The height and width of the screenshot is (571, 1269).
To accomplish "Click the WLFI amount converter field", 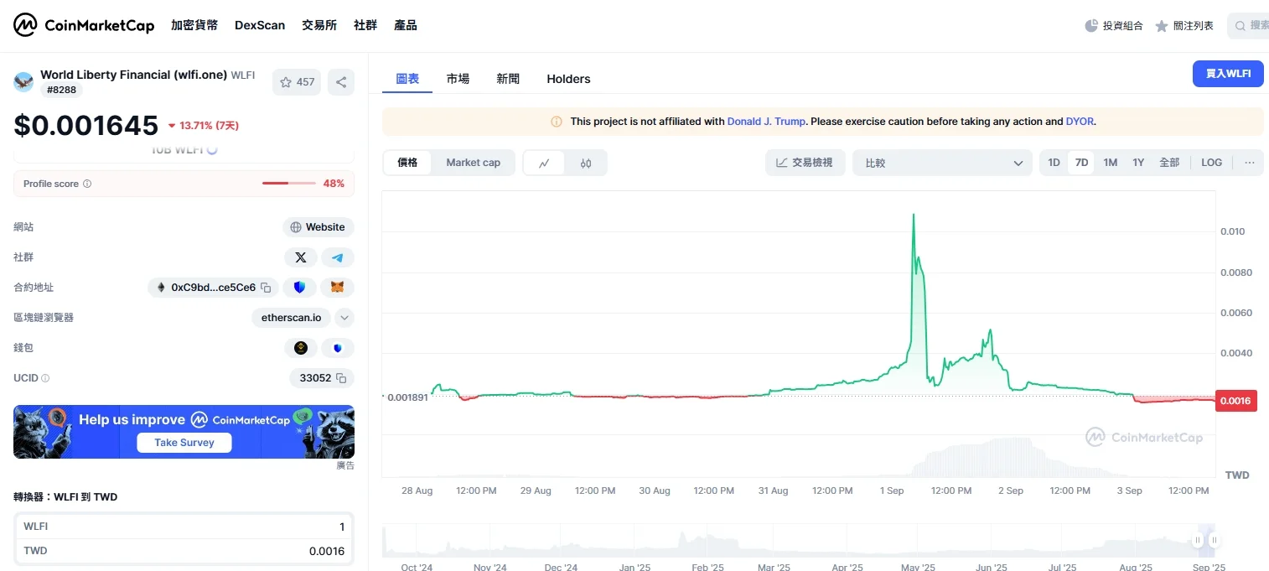I will (x=184, y=527).
